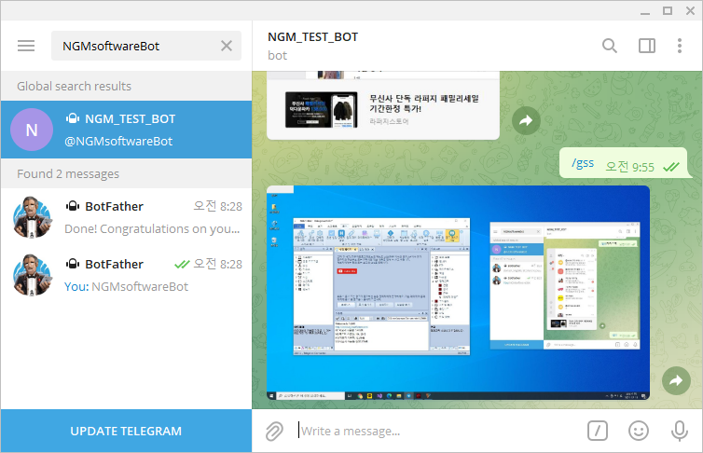The width and height of the screenshot is (703, 453).
Task: Forward the link preview message
Action: 526,120
